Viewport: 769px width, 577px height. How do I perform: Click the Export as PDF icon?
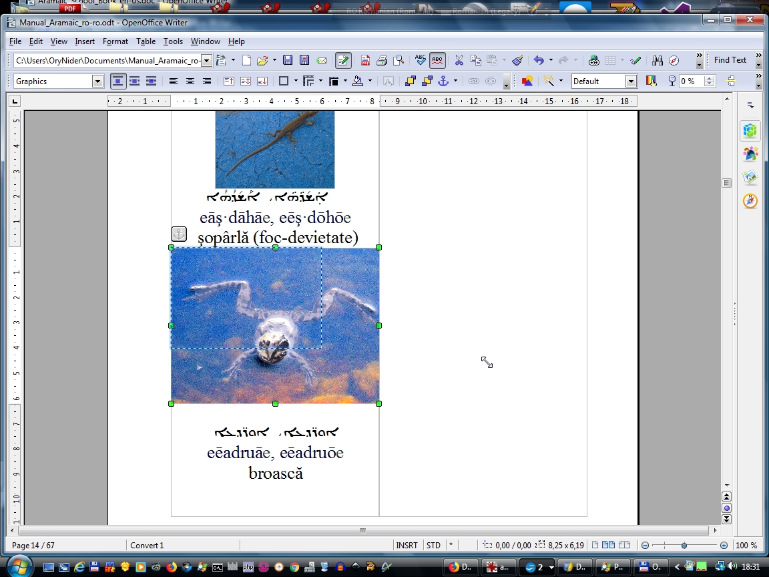365,61
